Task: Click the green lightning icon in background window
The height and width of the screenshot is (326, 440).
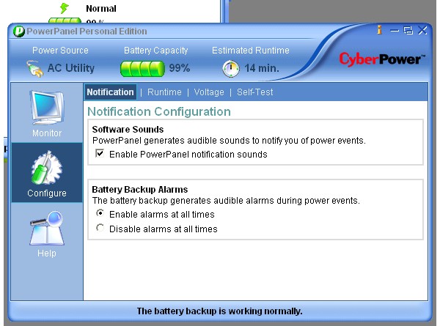Action: [x=65, y=8]
